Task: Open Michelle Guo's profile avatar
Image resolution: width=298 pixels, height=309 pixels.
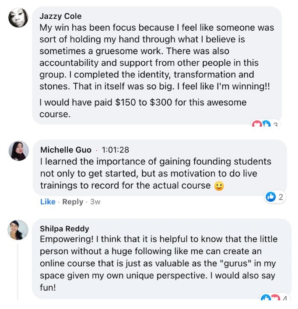Action: tap(19, 151)
